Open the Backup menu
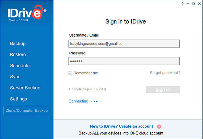The image size is (203, 139). pyautogui.click(x=18, y=43)
